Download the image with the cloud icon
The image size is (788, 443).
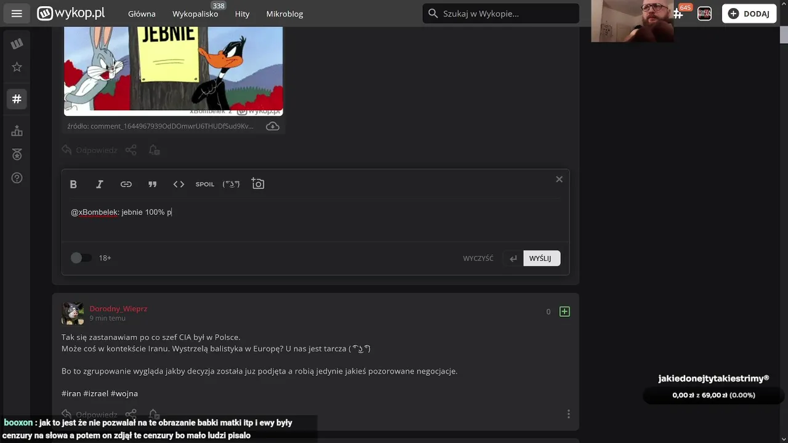click(272, 126)
